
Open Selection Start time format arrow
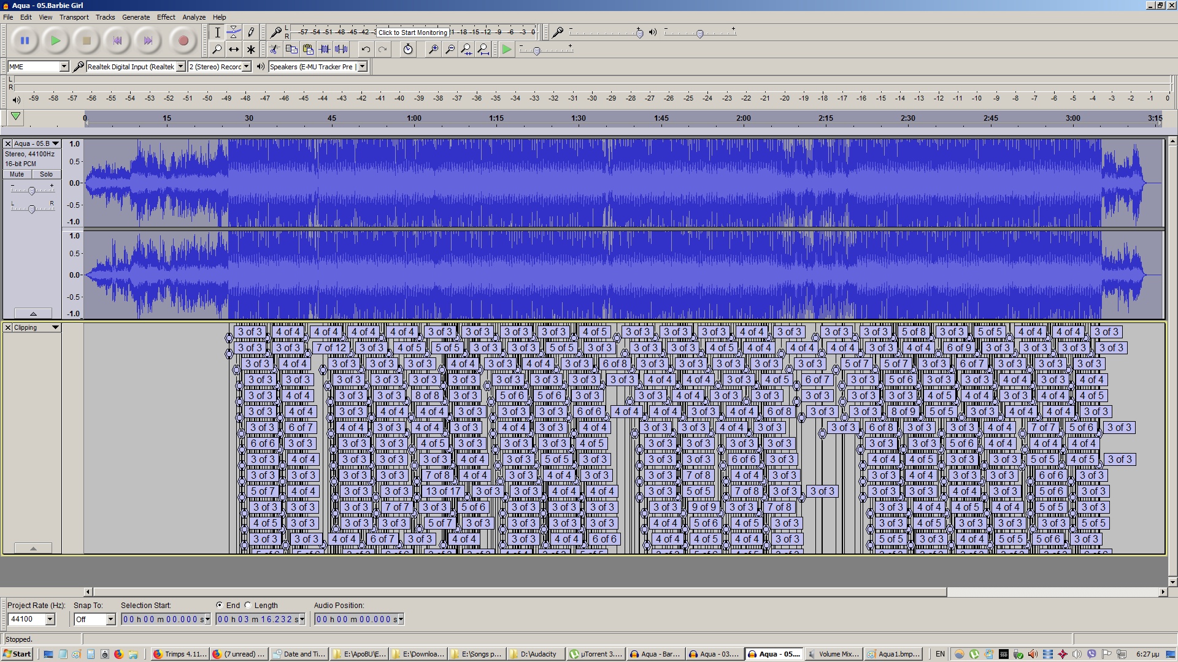click(x=207, y=619)
